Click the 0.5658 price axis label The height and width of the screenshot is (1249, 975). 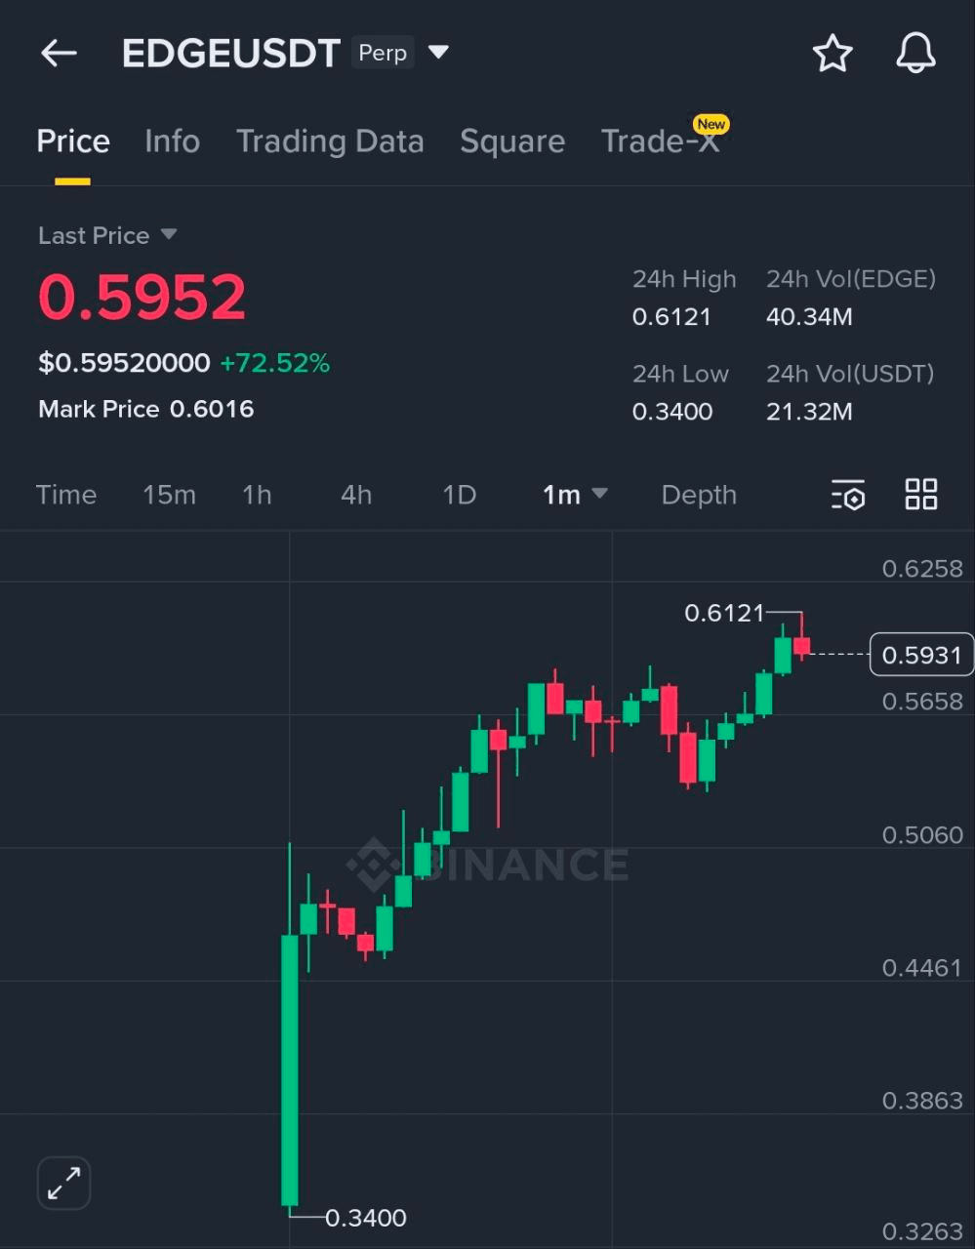[x=922, y=702]
